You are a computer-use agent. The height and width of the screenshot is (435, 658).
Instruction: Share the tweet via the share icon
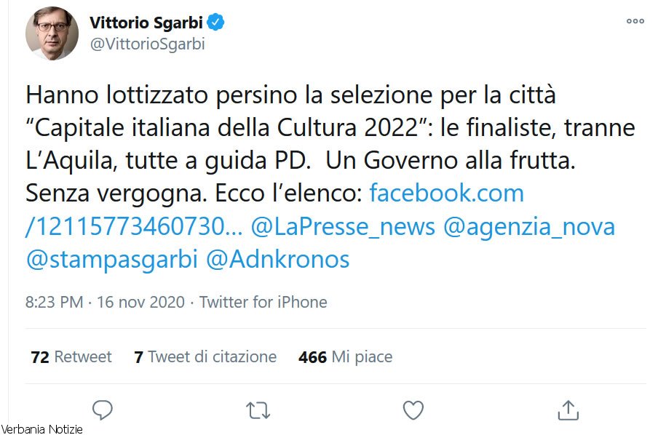tap(568, 410)
